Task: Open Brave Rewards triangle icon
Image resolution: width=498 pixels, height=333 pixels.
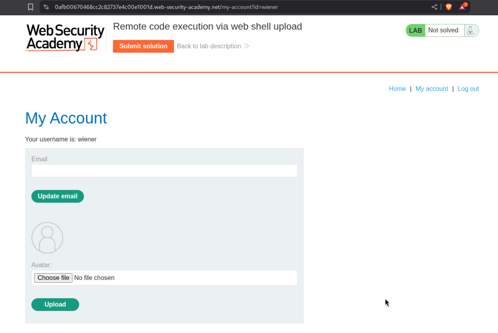Action: tap(462, 7)
